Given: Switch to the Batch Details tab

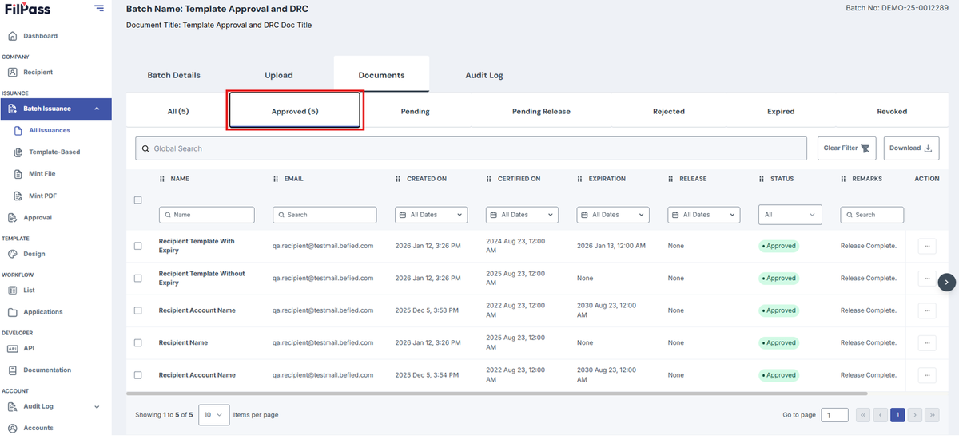Looking at the screenshot, I should click(173, 75).
